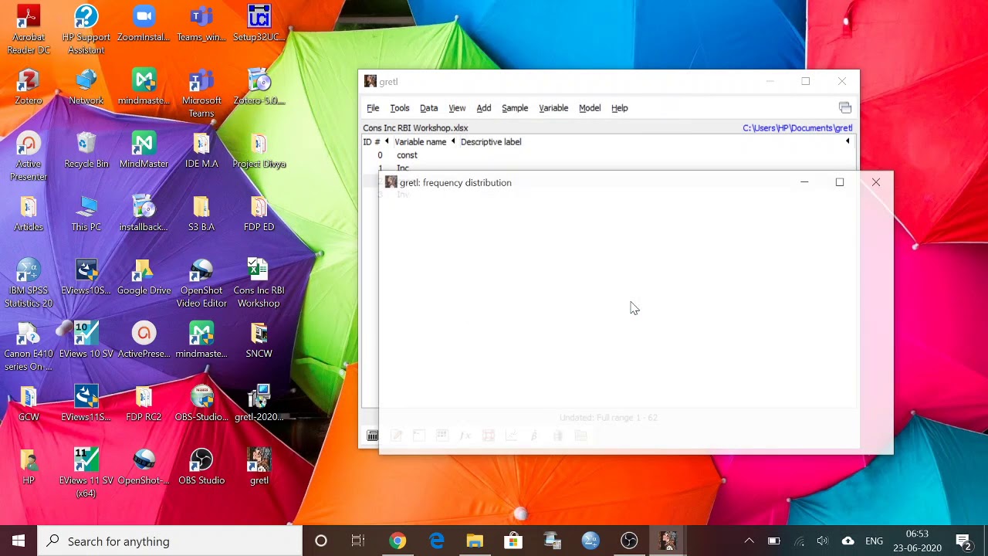
Task: Open the Variable menu
Action: pyautogui.click(x=553, y=108)
